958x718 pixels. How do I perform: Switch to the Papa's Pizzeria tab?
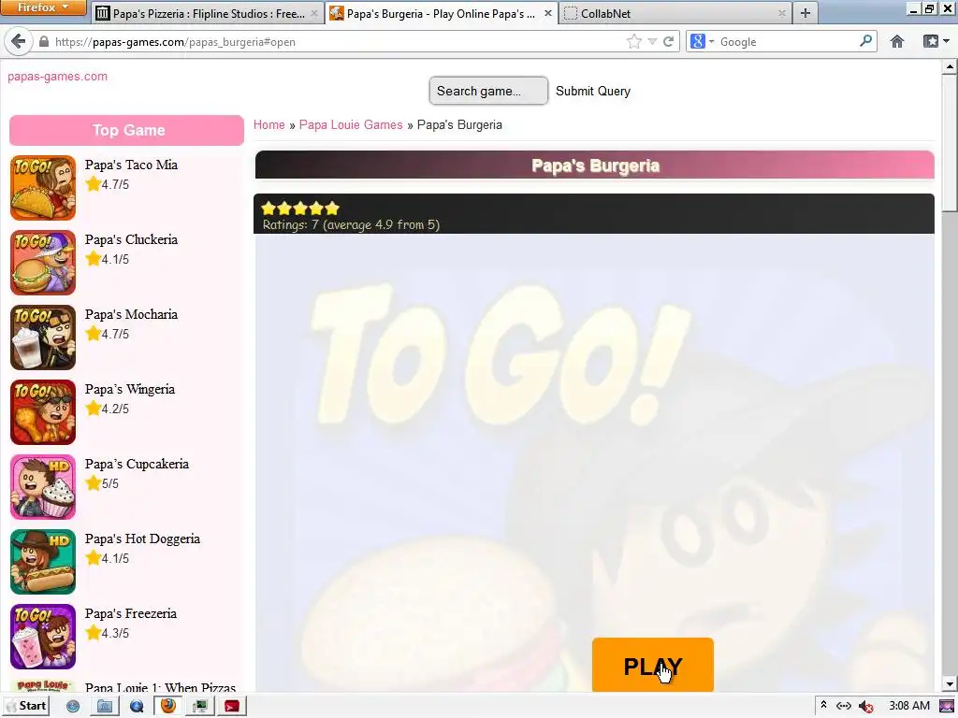[x=208, y=13]
